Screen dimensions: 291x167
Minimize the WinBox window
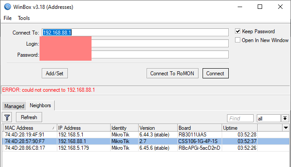240,7
